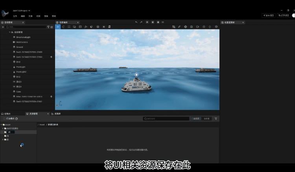Click lightning icon on the Bike row
Screen dimensions: 295x172
pos(51,96)
